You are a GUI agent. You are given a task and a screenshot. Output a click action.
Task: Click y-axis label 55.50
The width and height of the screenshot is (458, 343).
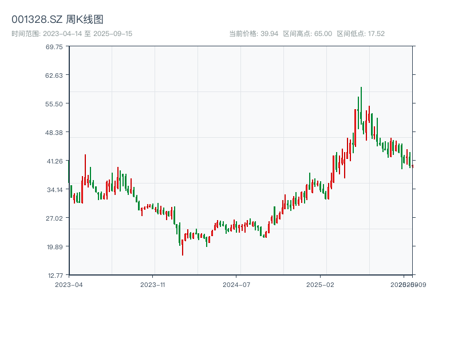click(54, 104)
